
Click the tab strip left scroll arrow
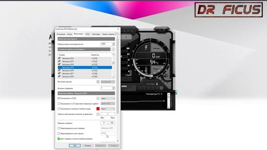click(x=116, y=34)
